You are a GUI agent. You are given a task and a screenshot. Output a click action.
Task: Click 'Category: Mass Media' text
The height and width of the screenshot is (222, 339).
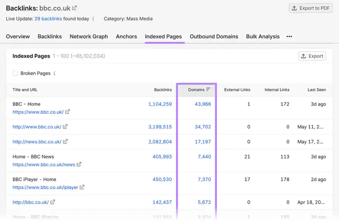coord(128,19)
